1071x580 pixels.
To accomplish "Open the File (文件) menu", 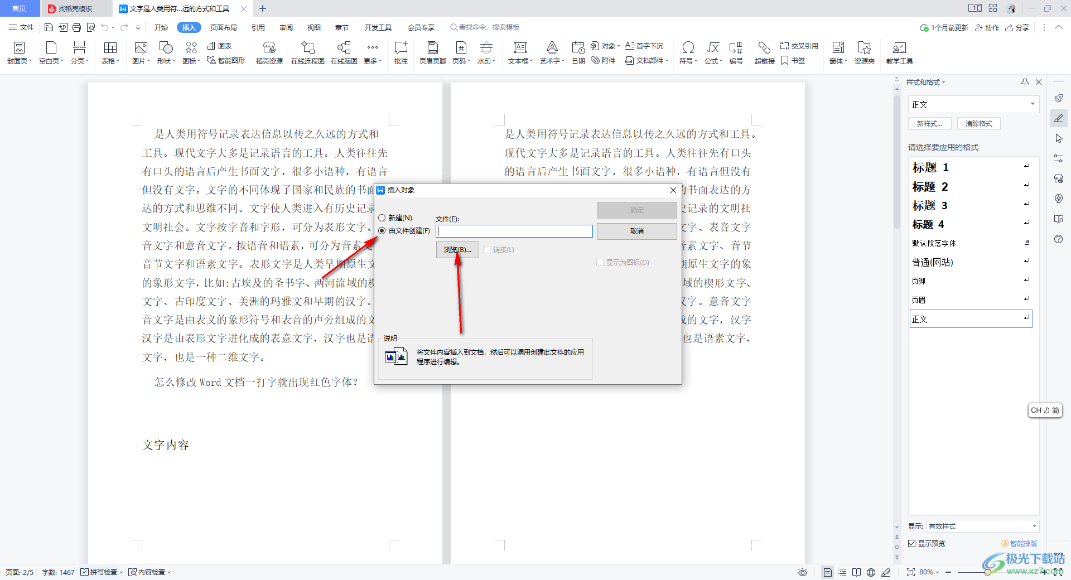I will [21, 27].
